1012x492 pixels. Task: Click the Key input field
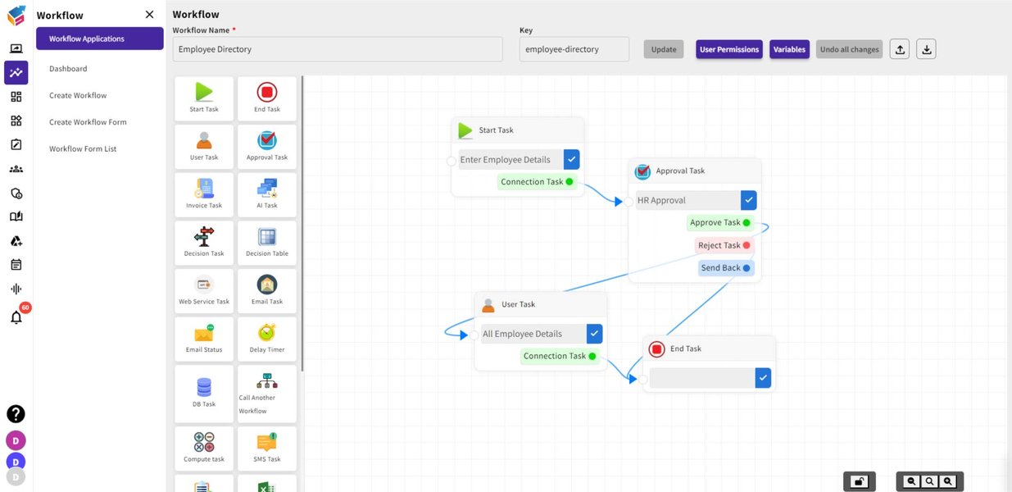pos(574,49)
